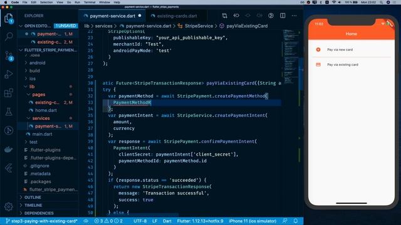Click the Split Editor Right icon

(283, 16)
